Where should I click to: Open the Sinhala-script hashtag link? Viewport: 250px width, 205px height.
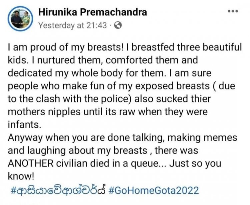(58, 190)
